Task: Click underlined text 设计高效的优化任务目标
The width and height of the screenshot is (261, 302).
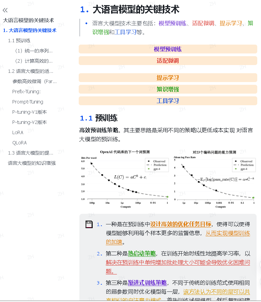Action: (181, 224)
